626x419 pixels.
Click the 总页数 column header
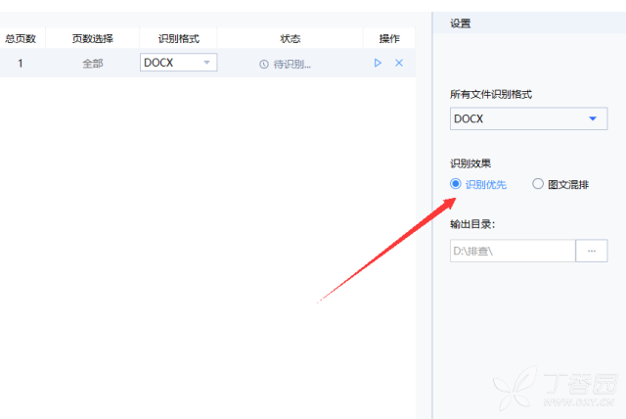click(21, 38)
